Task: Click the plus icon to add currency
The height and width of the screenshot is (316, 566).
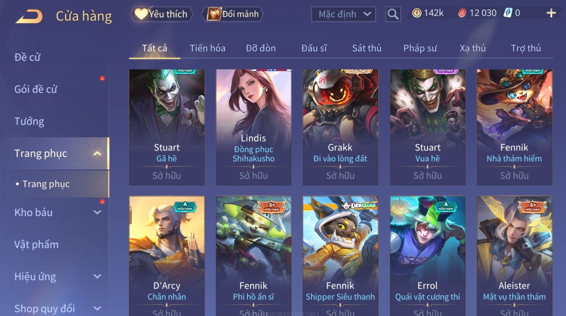Action: pos(551,13)
